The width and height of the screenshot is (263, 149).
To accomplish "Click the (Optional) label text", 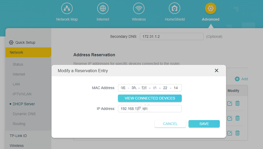I will coord(214,36).
